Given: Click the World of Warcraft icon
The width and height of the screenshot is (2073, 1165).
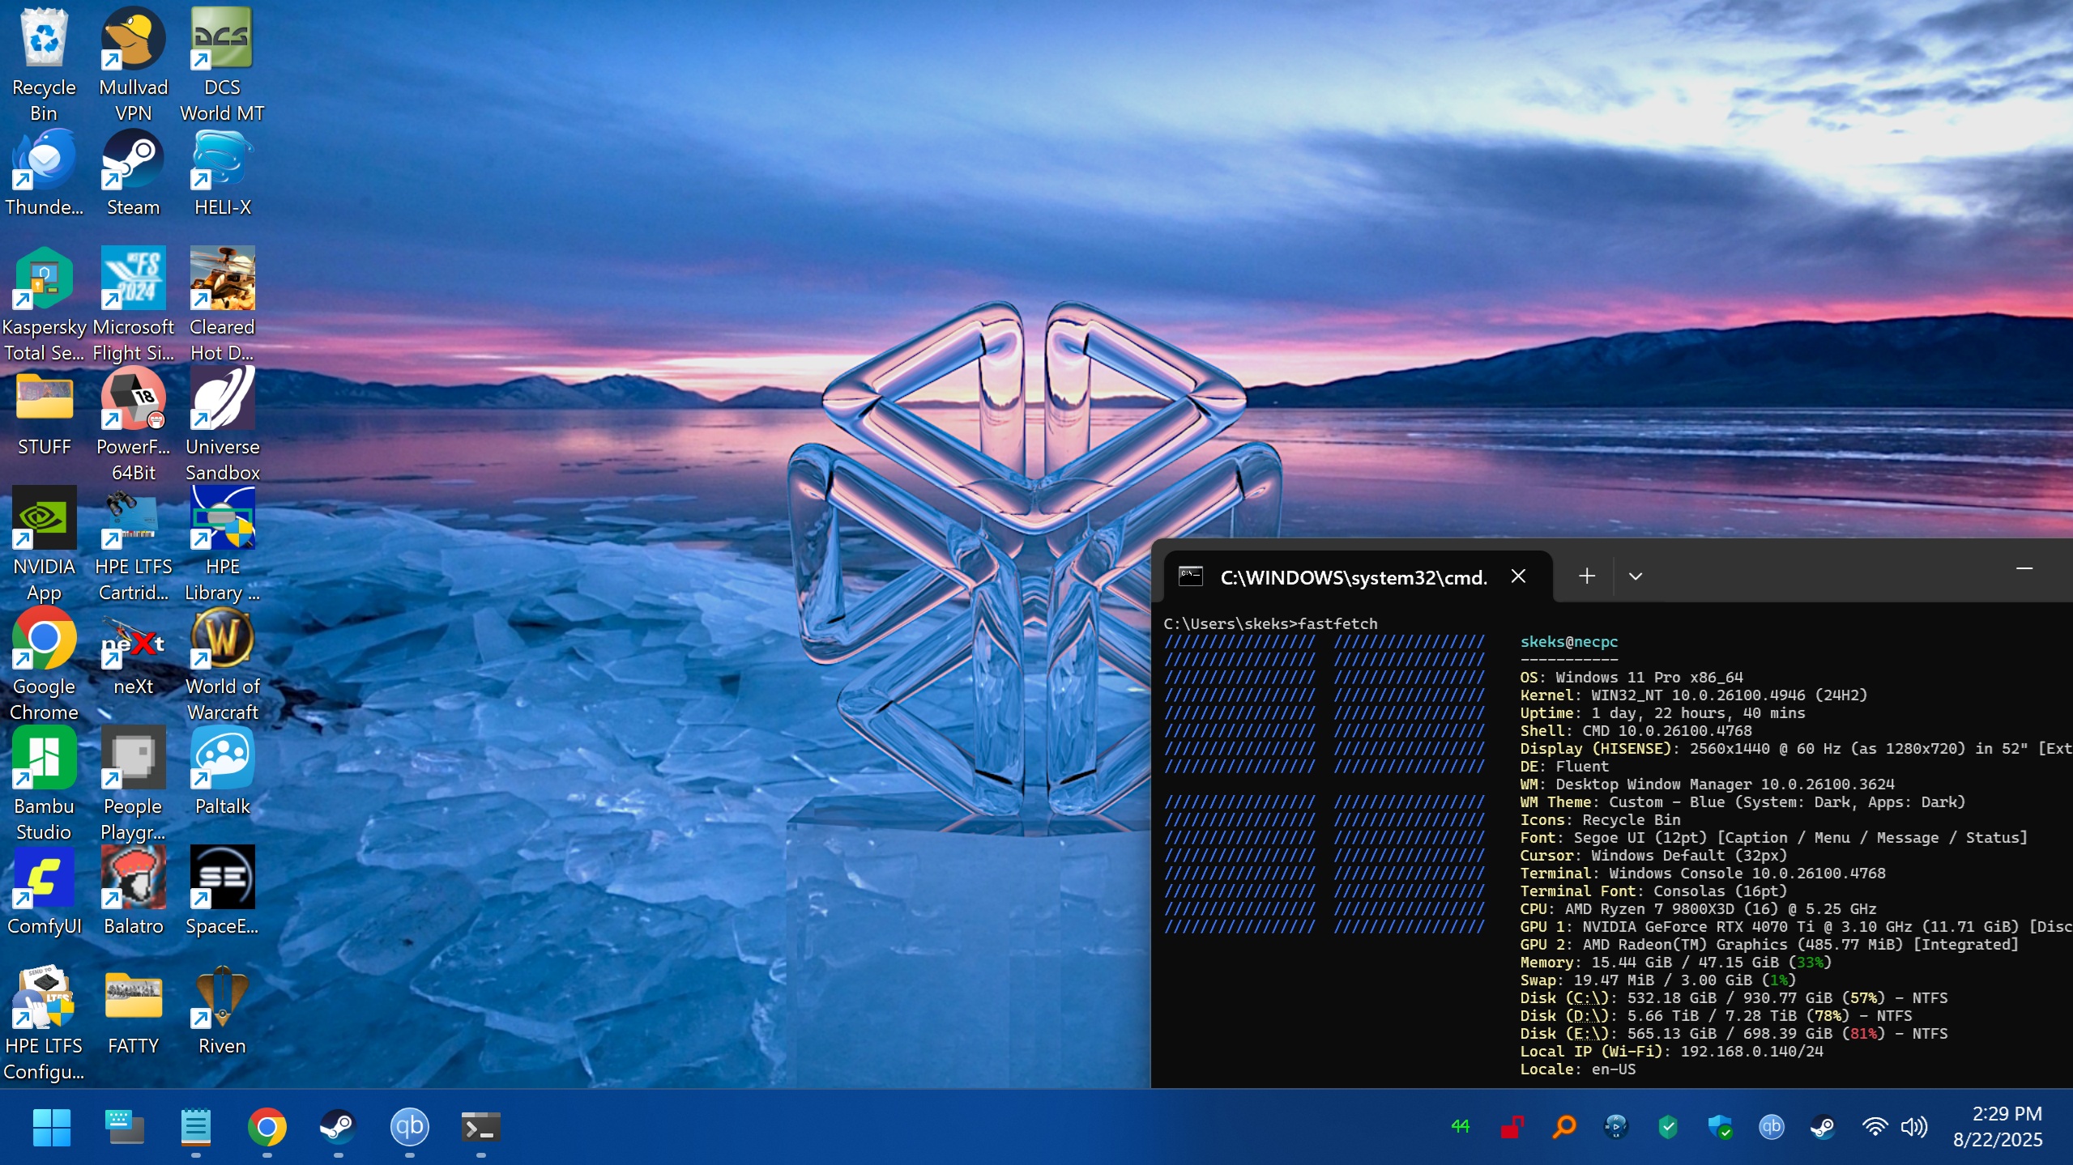Looking at the screenshot, I should tap(222, 639).
